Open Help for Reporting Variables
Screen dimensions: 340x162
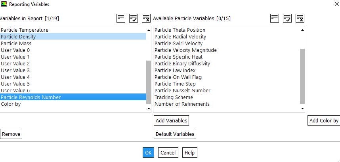point(189,152)
